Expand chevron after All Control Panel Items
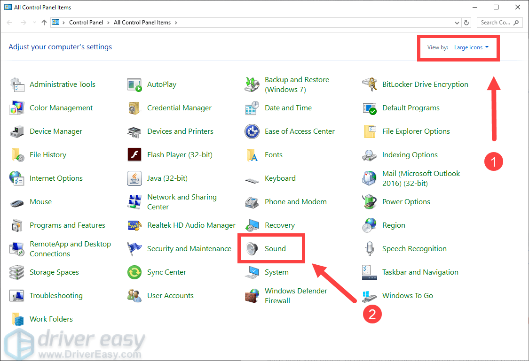 176,23
